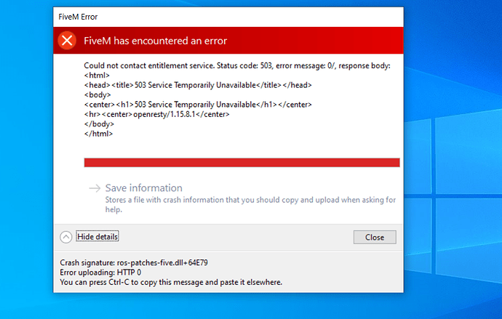The image size is (502, 319).
Task: Open the Save information link
Action: (143, 188)
